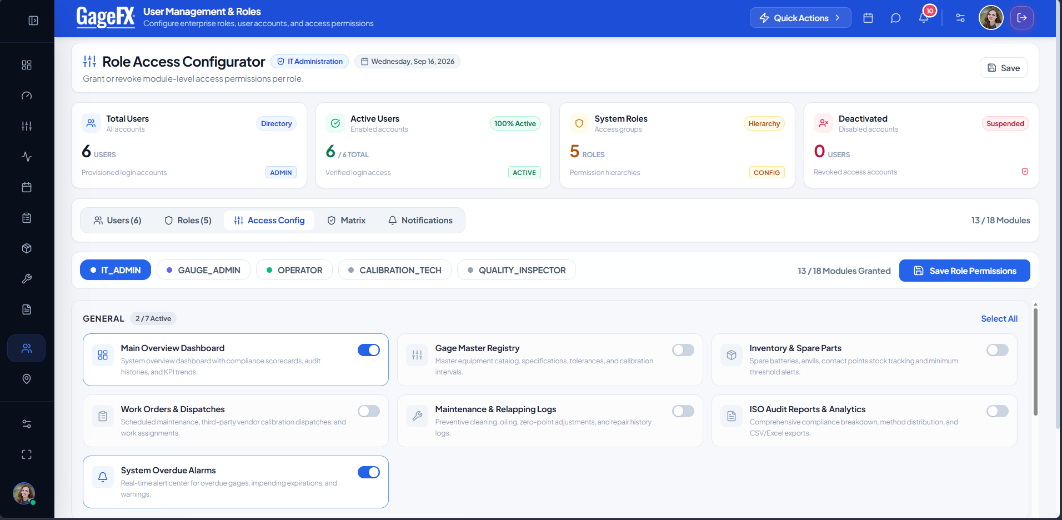The image size is (1062, 520).
Task: Select the IT_ADMIN role
Action: (116, 270)
